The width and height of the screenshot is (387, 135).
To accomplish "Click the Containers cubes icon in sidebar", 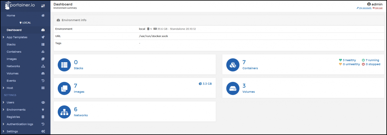I will [x=43, y=52].
